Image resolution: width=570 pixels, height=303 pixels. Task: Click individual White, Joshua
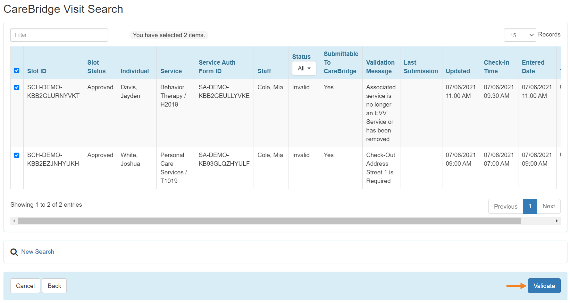[130, 159]
